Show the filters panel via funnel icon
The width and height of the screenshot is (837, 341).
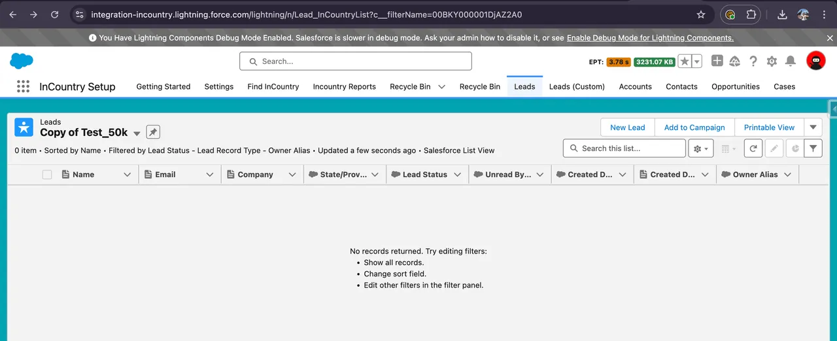tap(813, 149)
